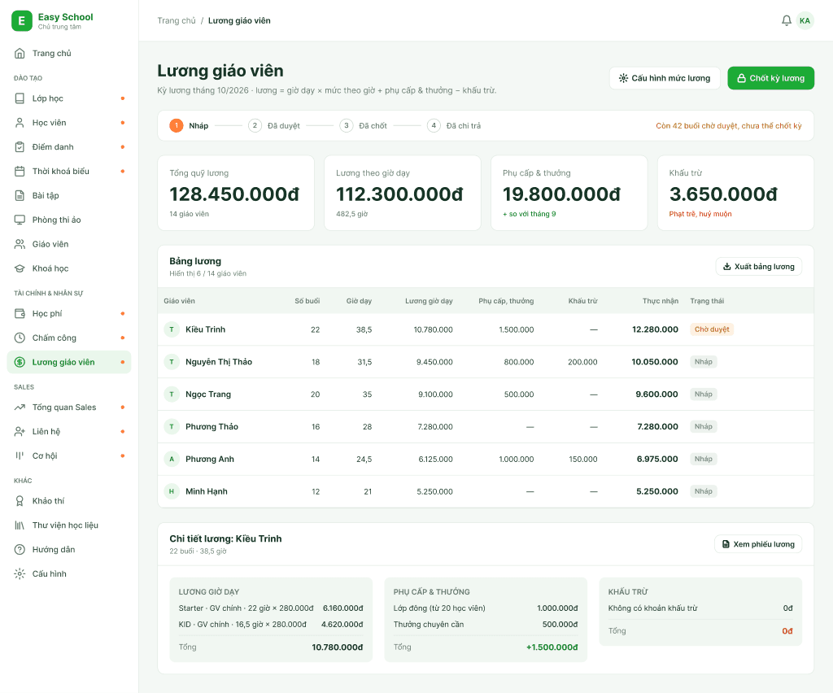Open the notifications bell
The height and width of the screenshot is (693, 833).
[787, 20]
